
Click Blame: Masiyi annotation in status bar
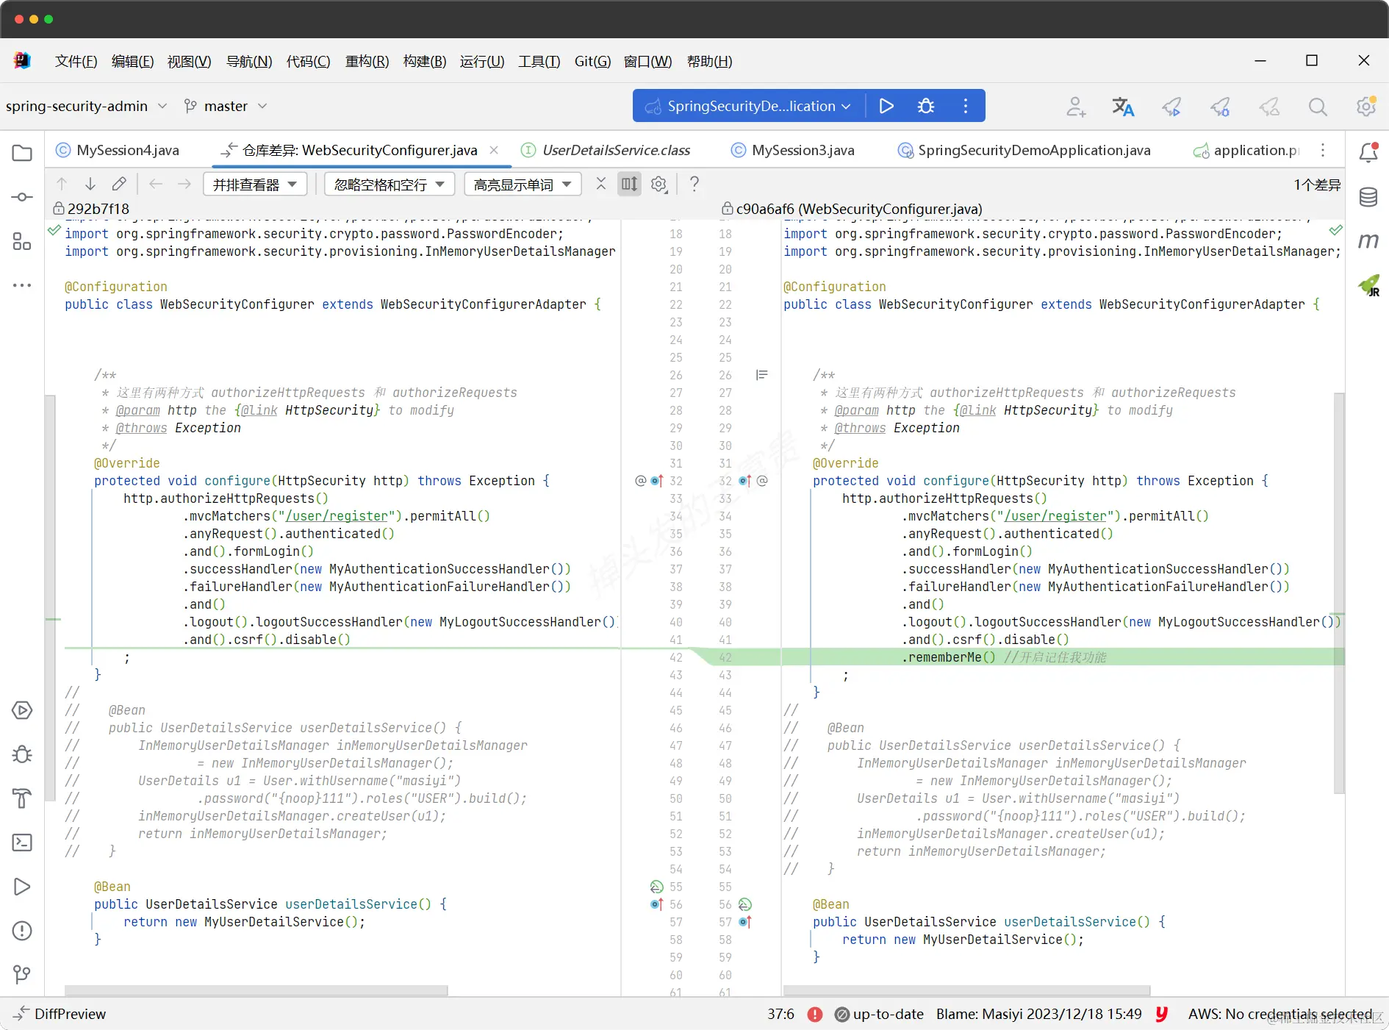[x=1038, y=1014]
